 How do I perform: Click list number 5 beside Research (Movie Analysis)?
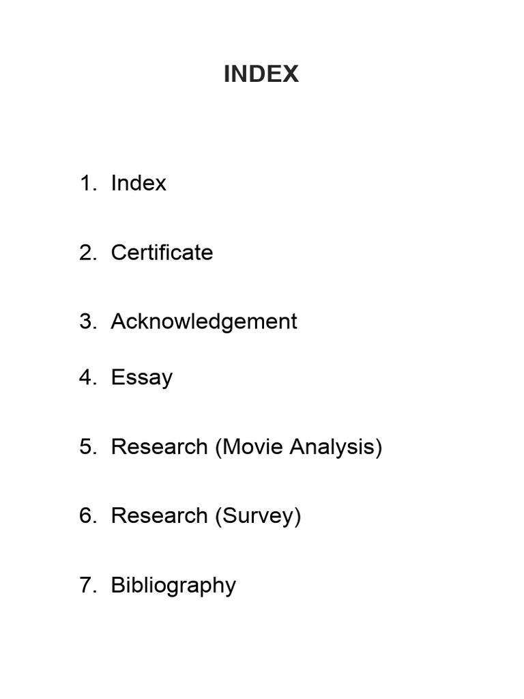[88, 446]
